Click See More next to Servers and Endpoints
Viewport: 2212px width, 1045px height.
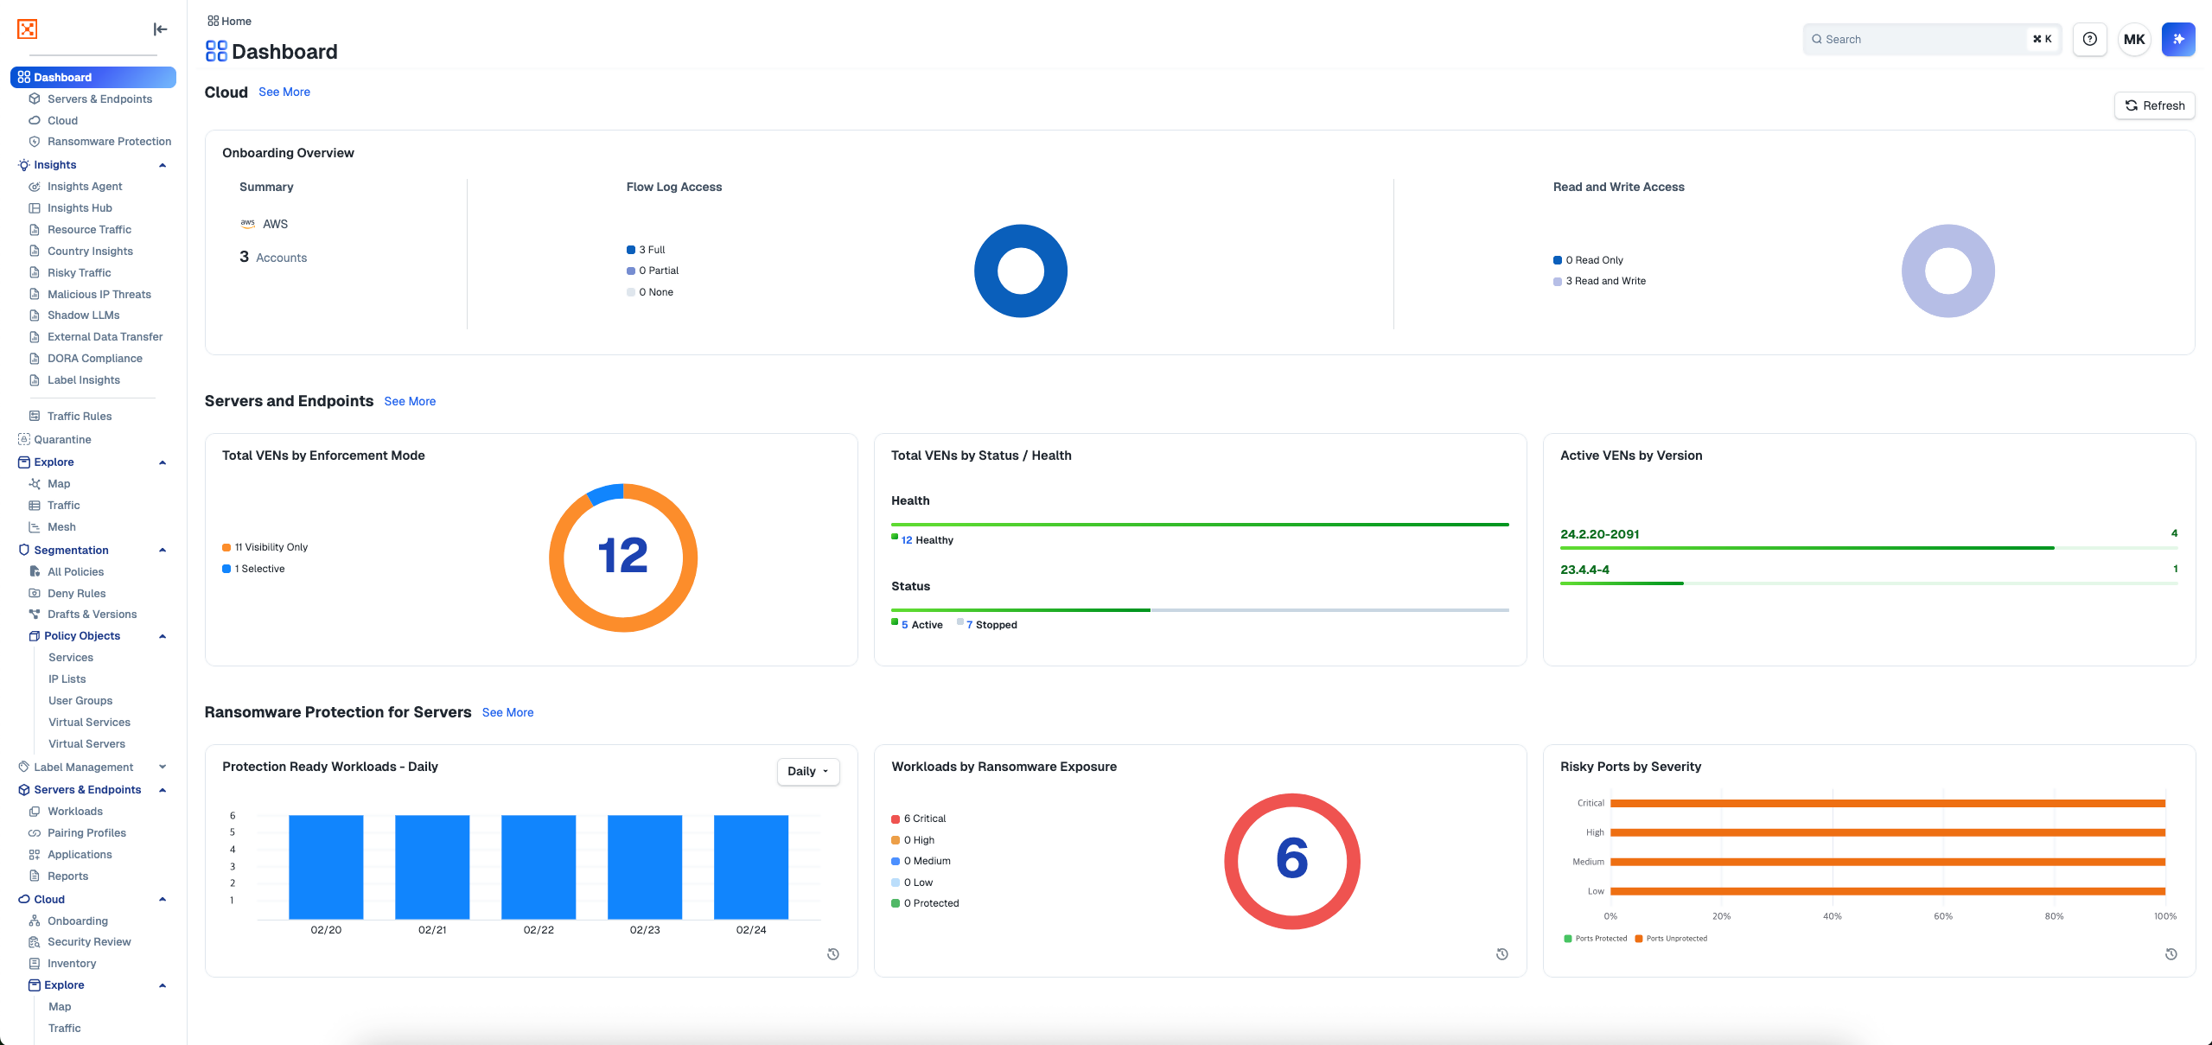[x=410, y=401]
